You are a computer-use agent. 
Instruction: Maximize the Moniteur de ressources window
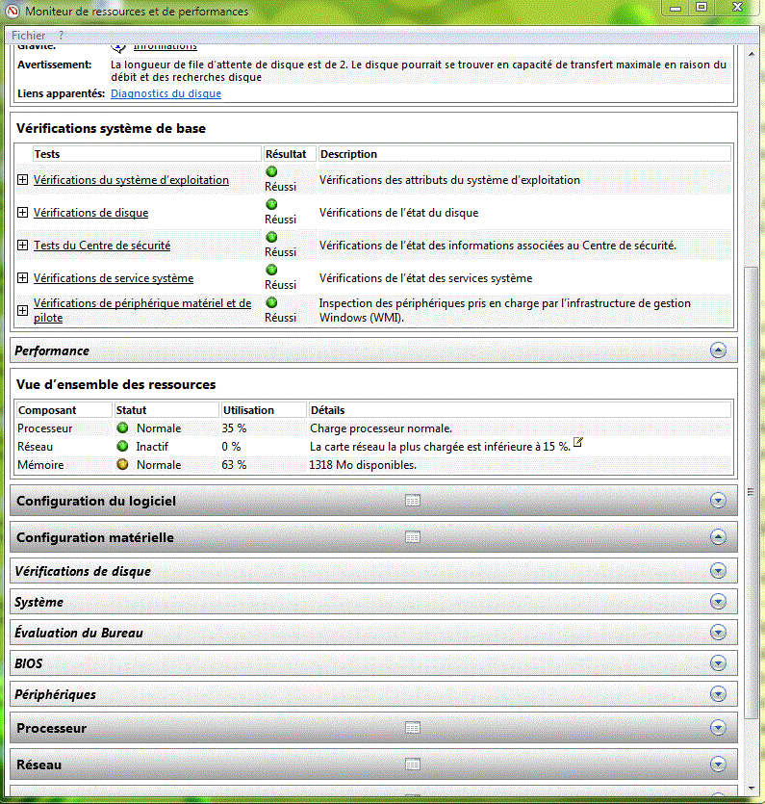[x=701, y=7]
